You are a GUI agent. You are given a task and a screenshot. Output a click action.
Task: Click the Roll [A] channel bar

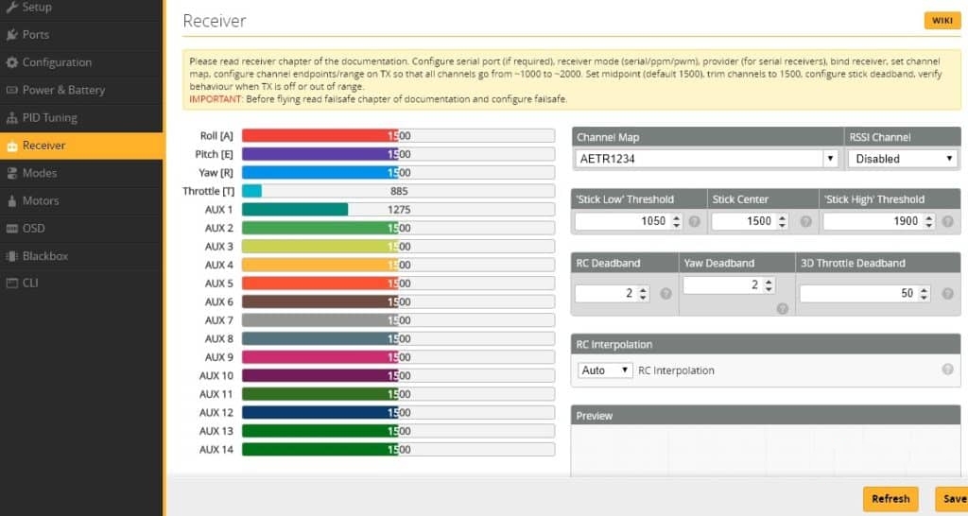398,136
